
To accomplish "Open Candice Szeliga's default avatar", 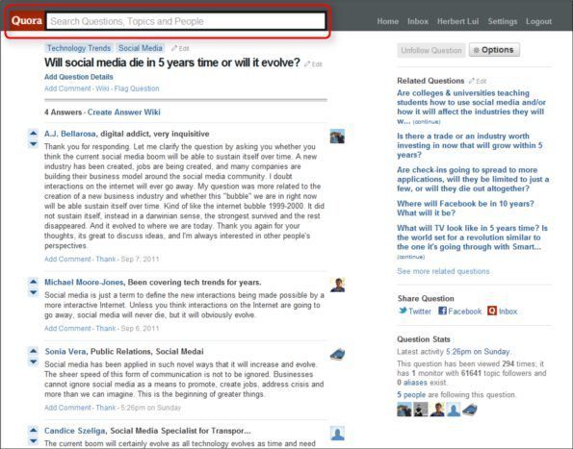I will (x=337, y=434).
